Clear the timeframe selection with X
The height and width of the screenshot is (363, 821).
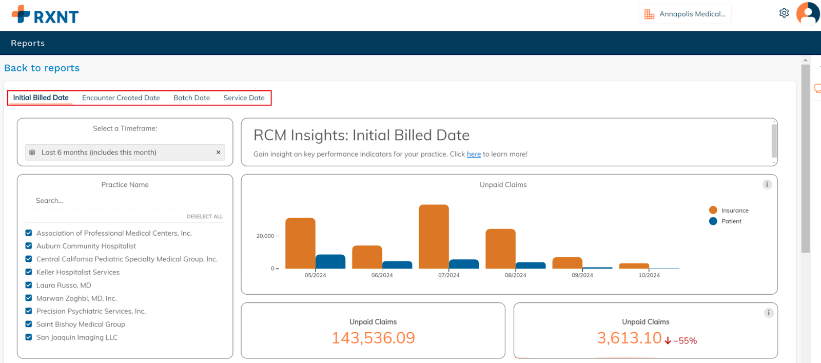pos(218,152)
